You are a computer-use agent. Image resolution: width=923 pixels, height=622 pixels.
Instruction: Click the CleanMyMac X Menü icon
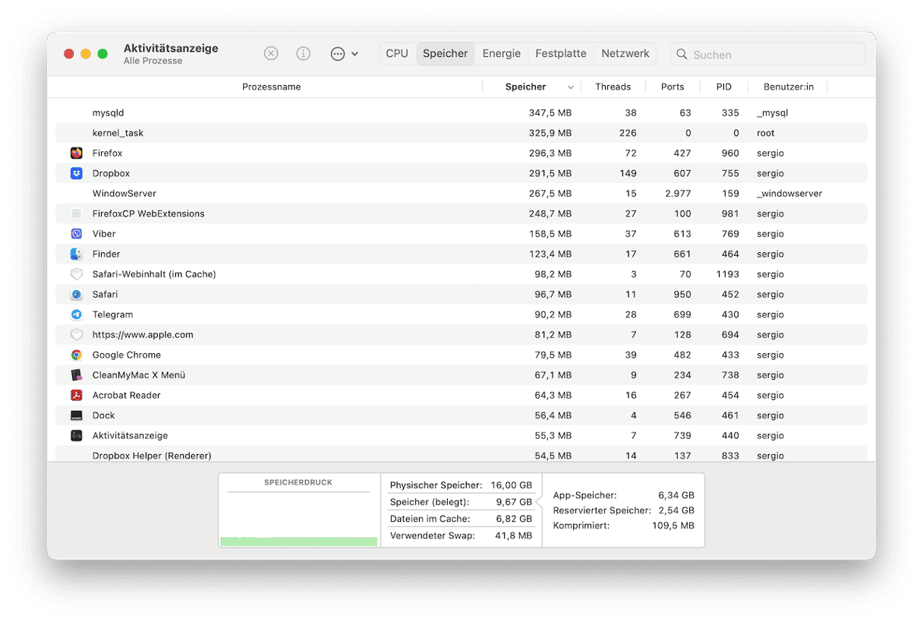[77, 375]
